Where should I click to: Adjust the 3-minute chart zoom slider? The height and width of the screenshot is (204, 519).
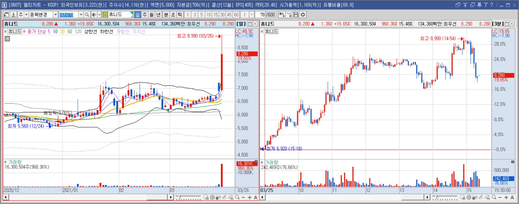click(445, 198)
